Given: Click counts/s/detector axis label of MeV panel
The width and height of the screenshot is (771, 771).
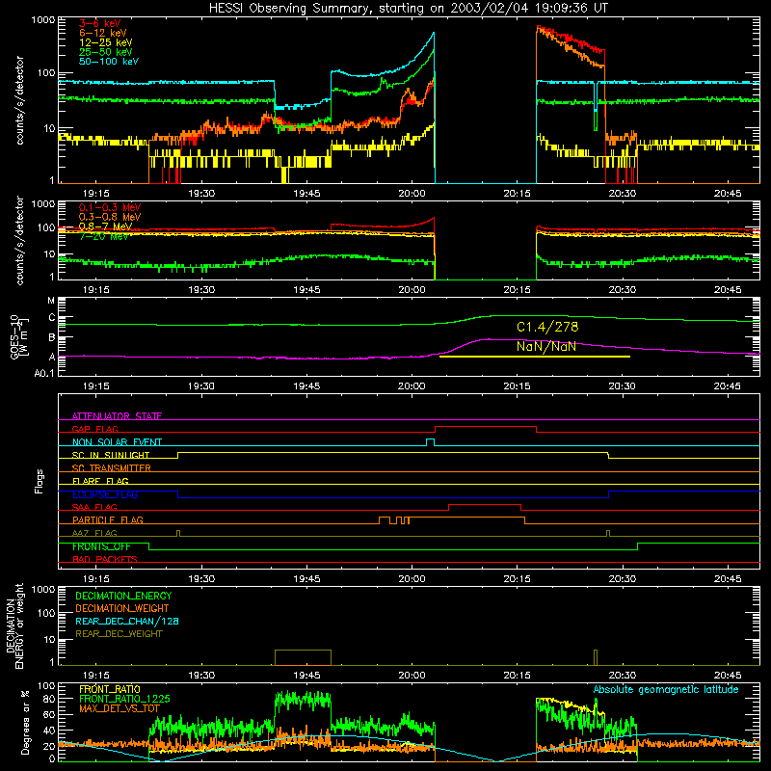Looking at the screenshot, I should pos(19,241).
